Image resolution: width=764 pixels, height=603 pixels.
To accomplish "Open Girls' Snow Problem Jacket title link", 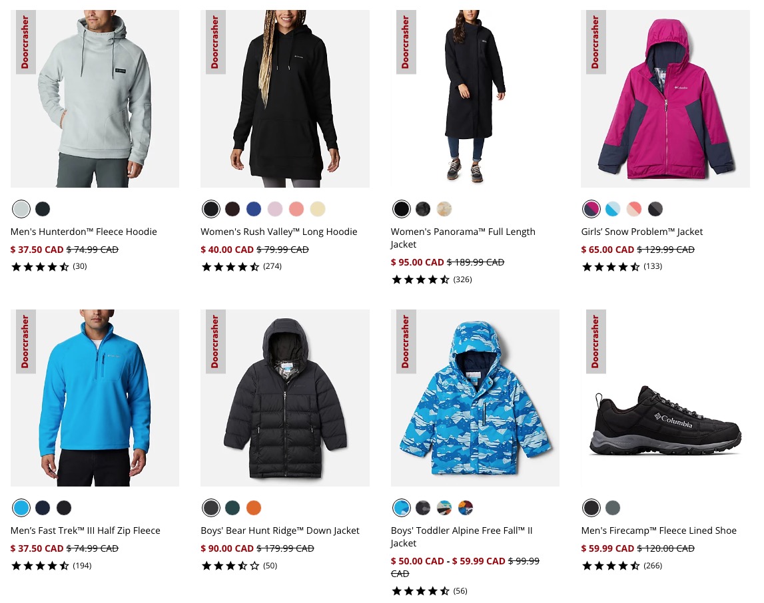I will [641, 232].
